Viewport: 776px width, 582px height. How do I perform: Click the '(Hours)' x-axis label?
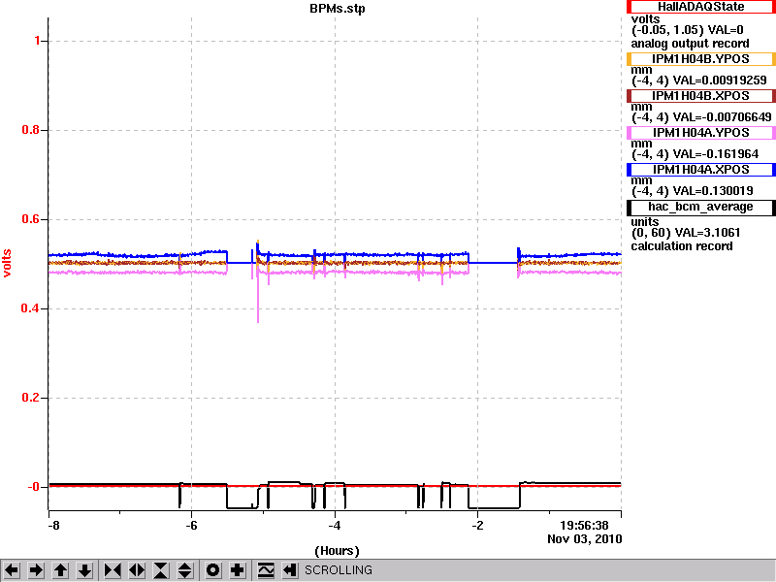pos(337,551)
